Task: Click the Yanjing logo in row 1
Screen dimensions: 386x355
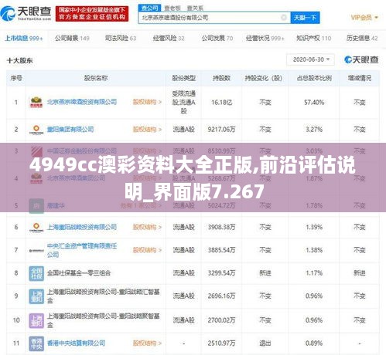Action: point(36,102)
